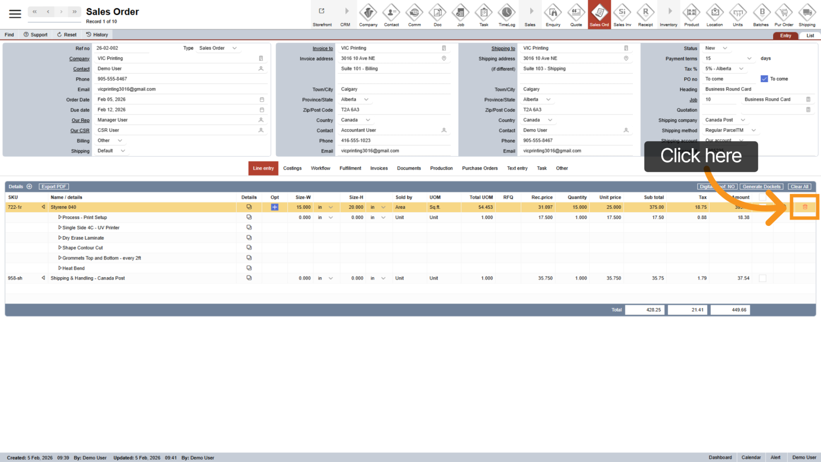Image resolution: width=821 pixels, height=462 pixels.
Task: Switch to the Costings tab
Action: pyautogui.click(x=292, y=168)
